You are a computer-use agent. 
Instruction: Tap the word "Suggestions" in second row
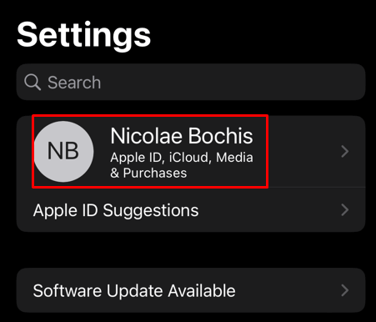point(151,211)
